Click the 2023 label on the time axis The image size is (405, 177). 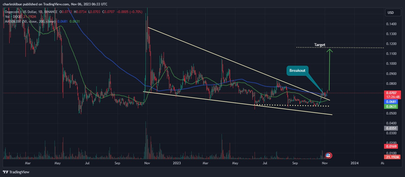click(x=177, y=163)
